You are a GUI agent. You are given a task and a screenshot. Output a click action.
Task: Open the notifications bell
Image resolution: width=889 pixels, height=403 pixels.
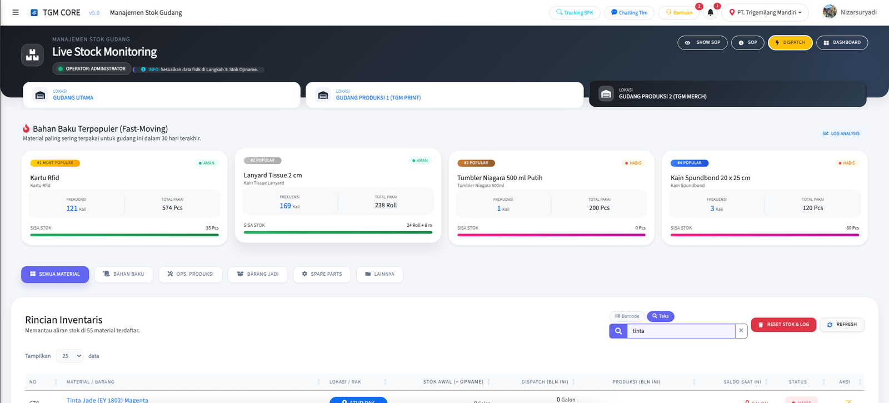[710, 12]
